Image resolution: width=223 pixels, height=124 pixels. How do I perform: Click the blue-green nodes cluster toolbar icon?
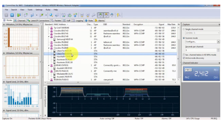[75, 15]
